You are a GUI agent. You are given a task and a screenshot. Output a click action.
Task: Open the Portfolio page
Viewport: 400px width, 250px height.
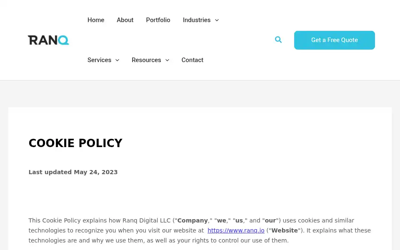[x=158, y=20]
